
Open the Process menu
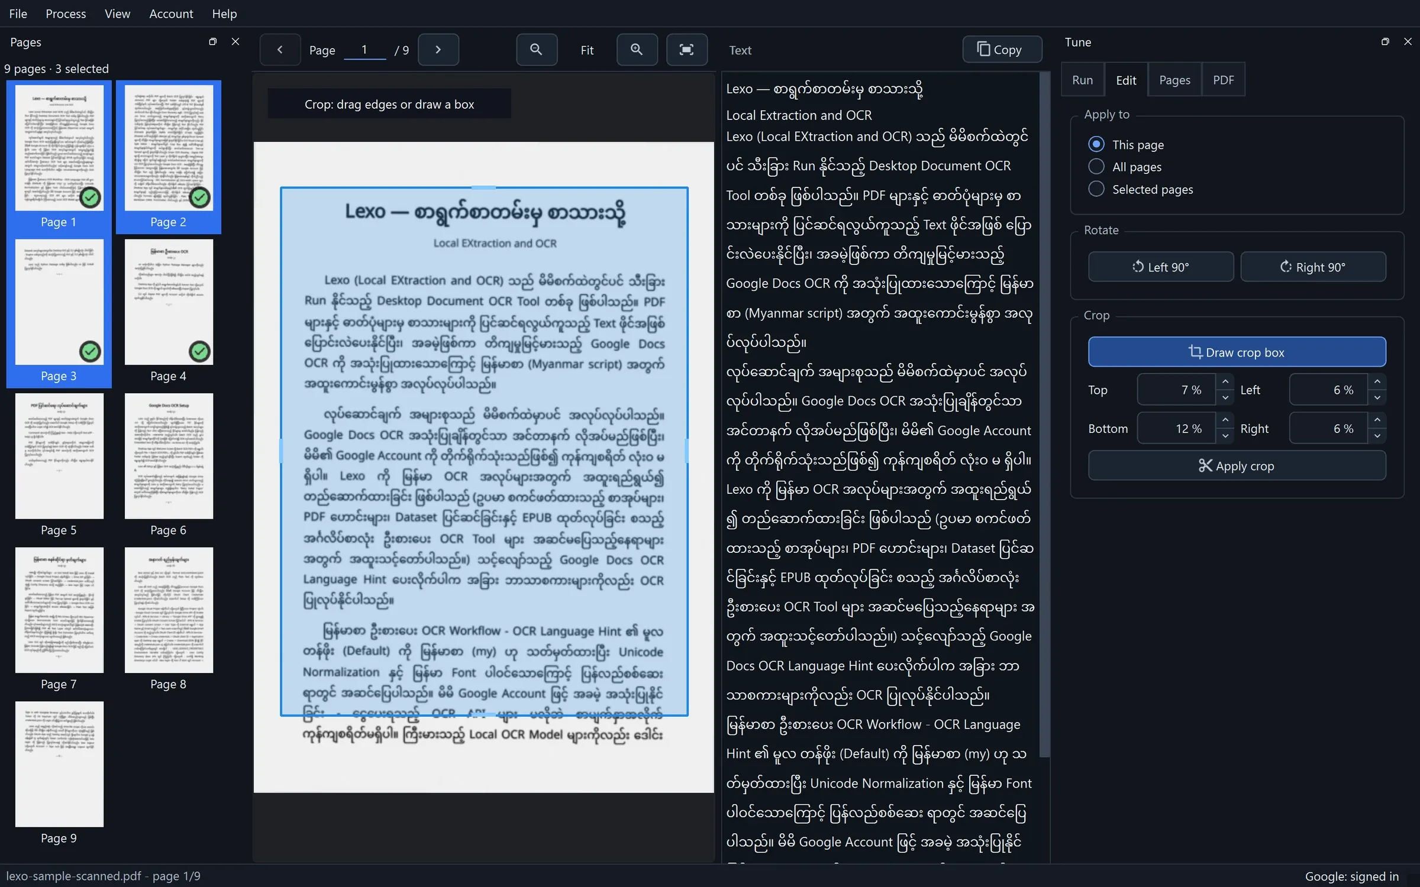click(66, 13)
